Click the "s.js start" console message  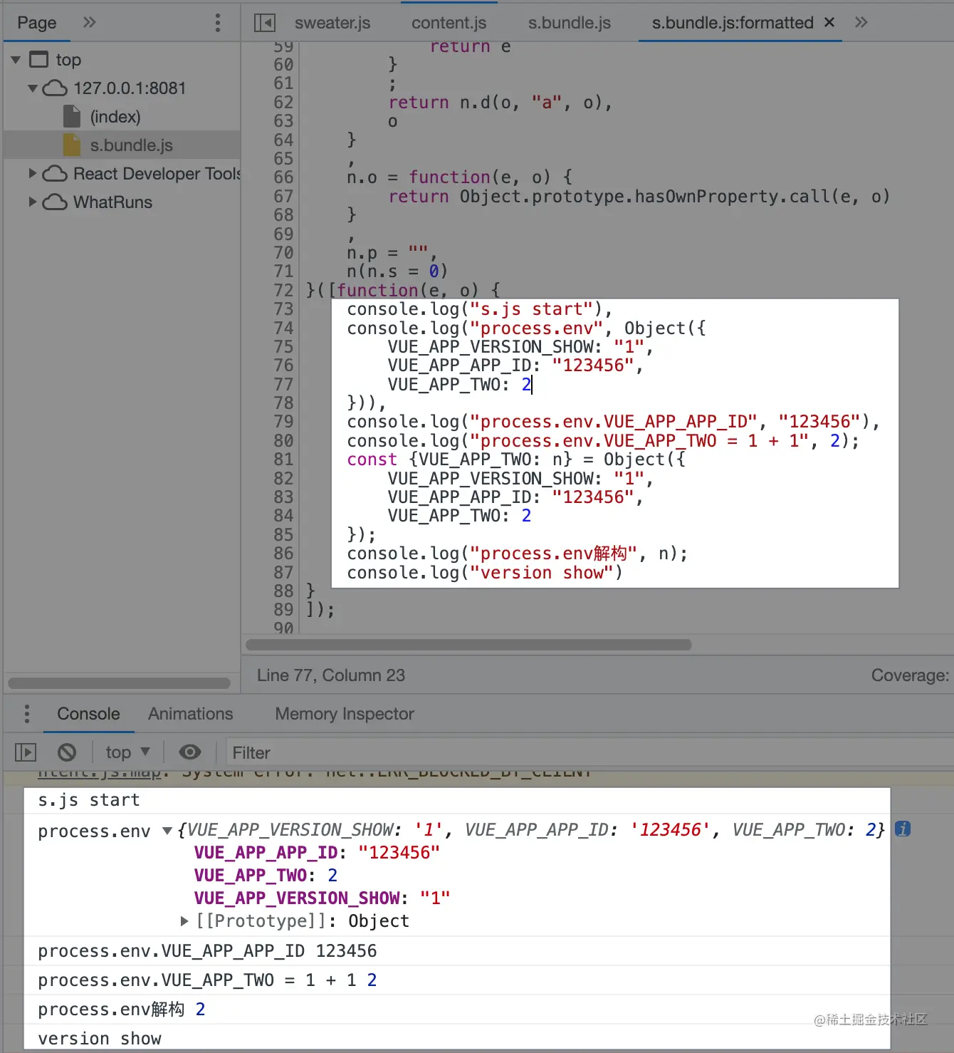pyautogui.click(x=89, y=800)
